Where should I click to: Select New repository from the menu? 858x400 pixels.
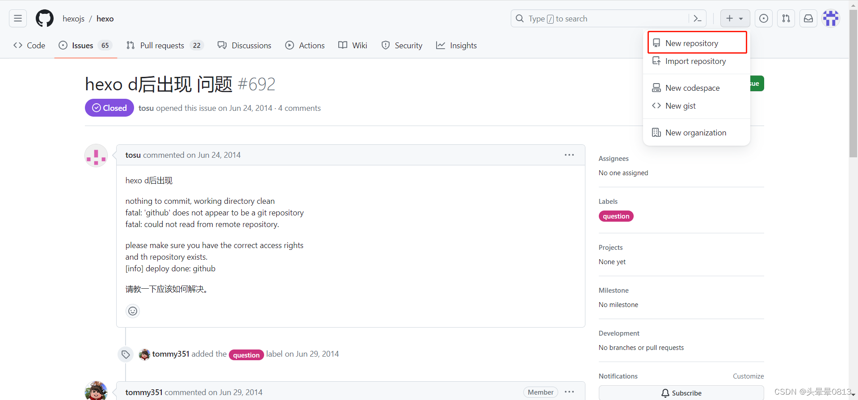pos(697,43)
